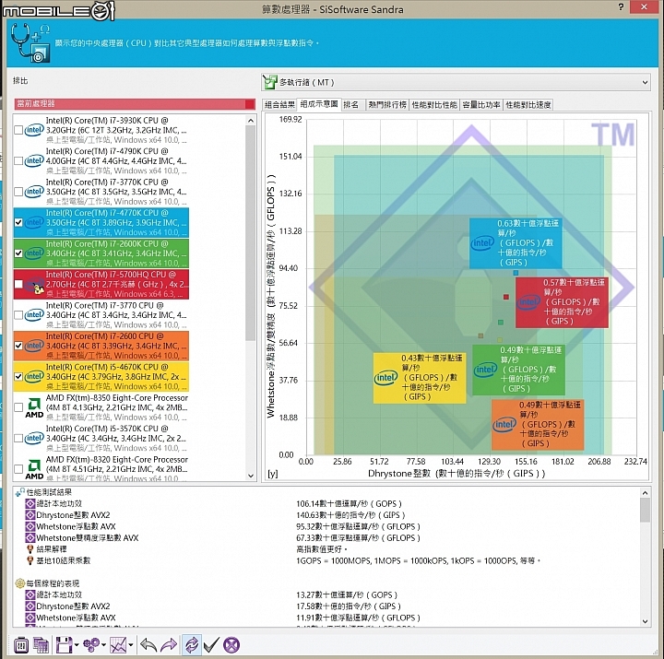The image size is (664, 659).
Task: Check the Core i7-3770 non-K checkbox
Action: click(18, 315)
